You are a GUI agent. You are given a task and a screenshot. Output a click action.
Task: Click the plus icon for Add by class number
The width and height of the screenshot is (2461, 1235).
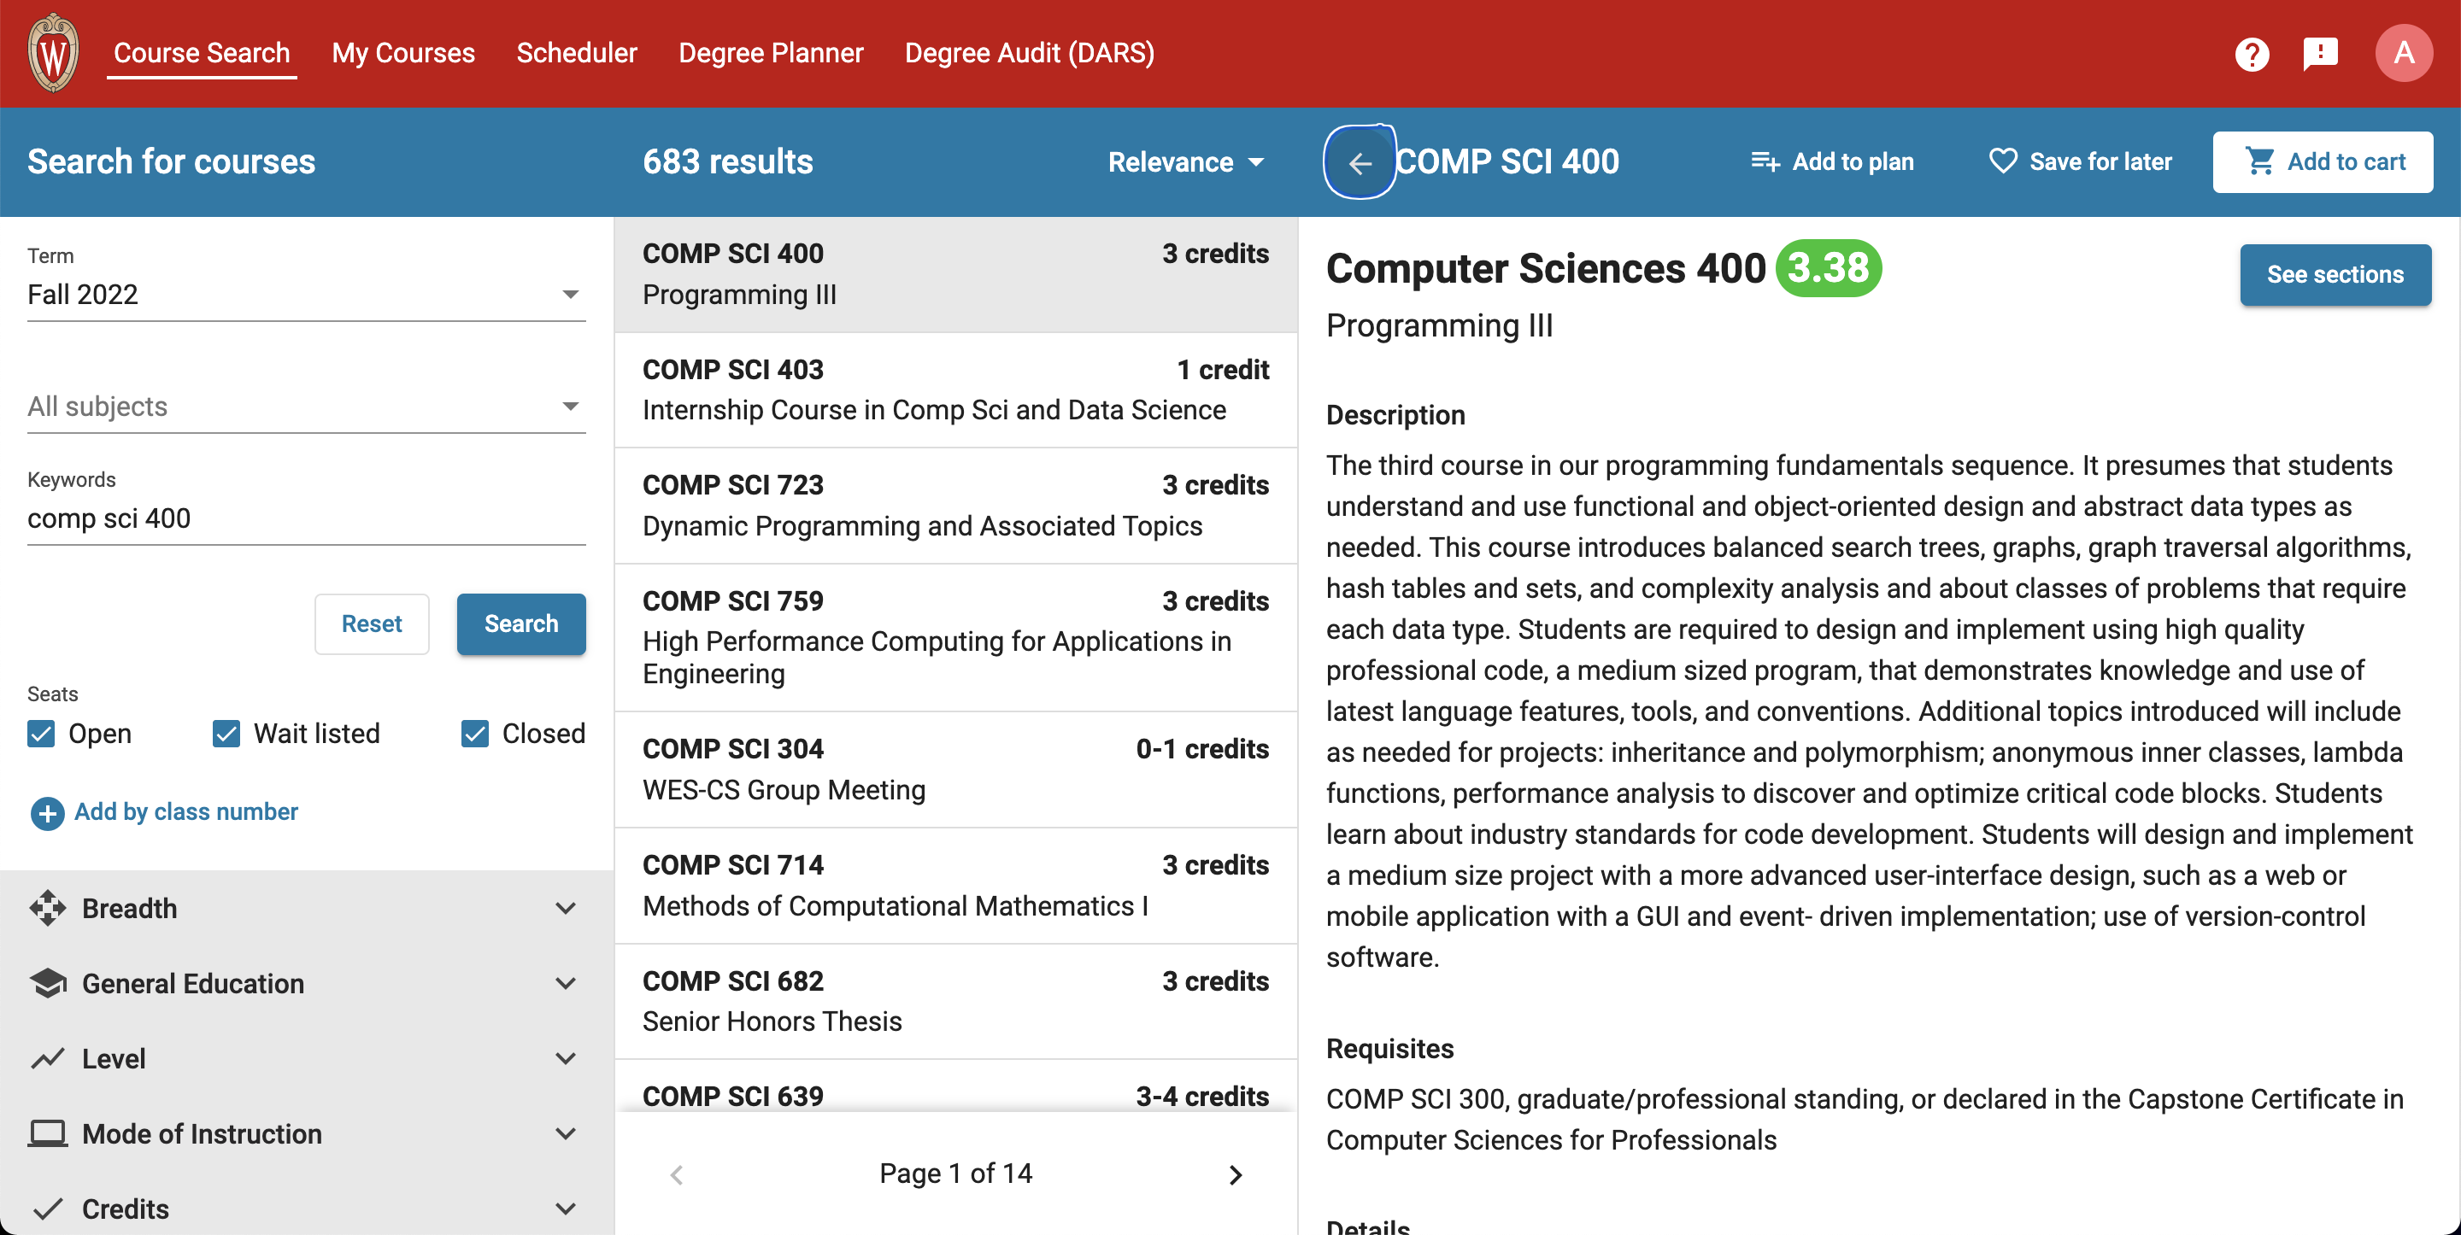tap(47, 813)
